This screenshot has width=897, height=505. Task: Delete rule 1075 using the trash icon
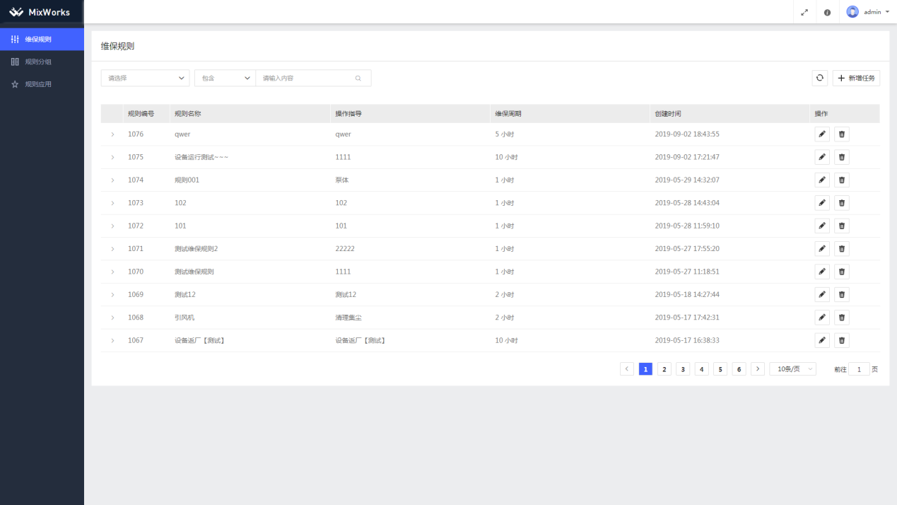(841, 157)
